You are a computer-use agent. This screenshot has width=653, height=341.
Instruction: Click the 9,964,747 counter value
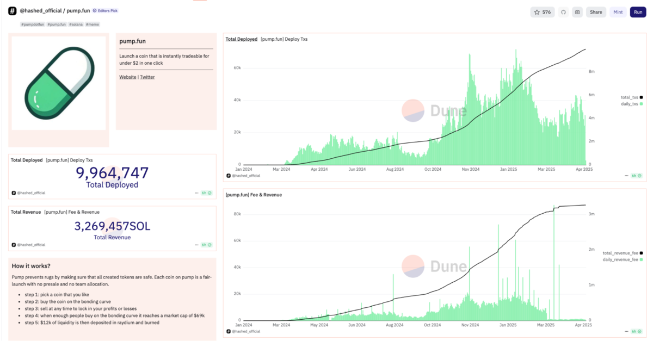coord(112,173)
